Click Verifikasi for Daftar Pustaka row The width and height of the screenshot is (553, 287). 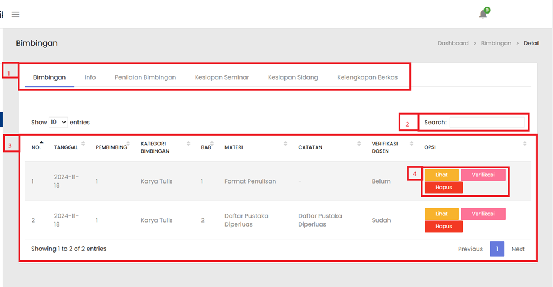[483, 214]
